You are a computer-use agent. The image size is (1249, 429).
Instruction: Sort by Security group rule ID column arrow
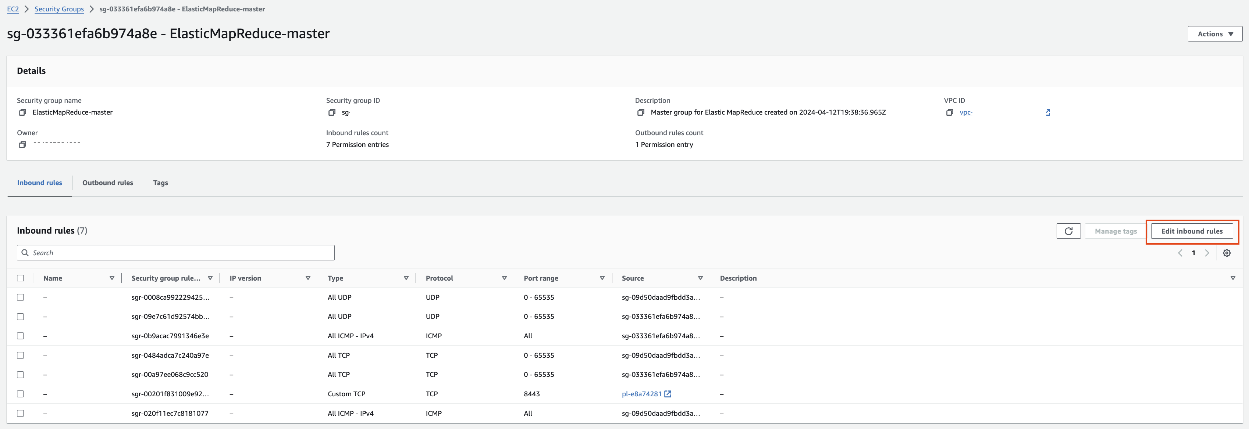click(x=210, y=278)
